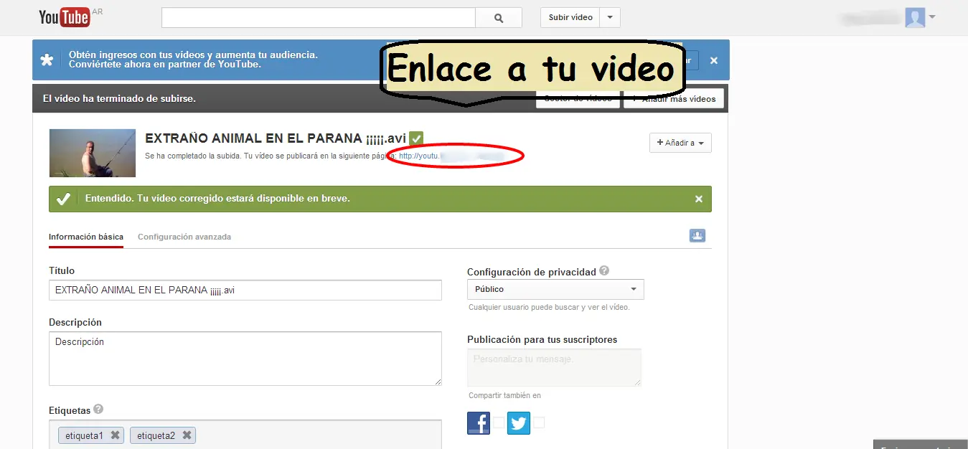Click the Twitter share icon
This screenshot has width=968, height=449.
519,422
